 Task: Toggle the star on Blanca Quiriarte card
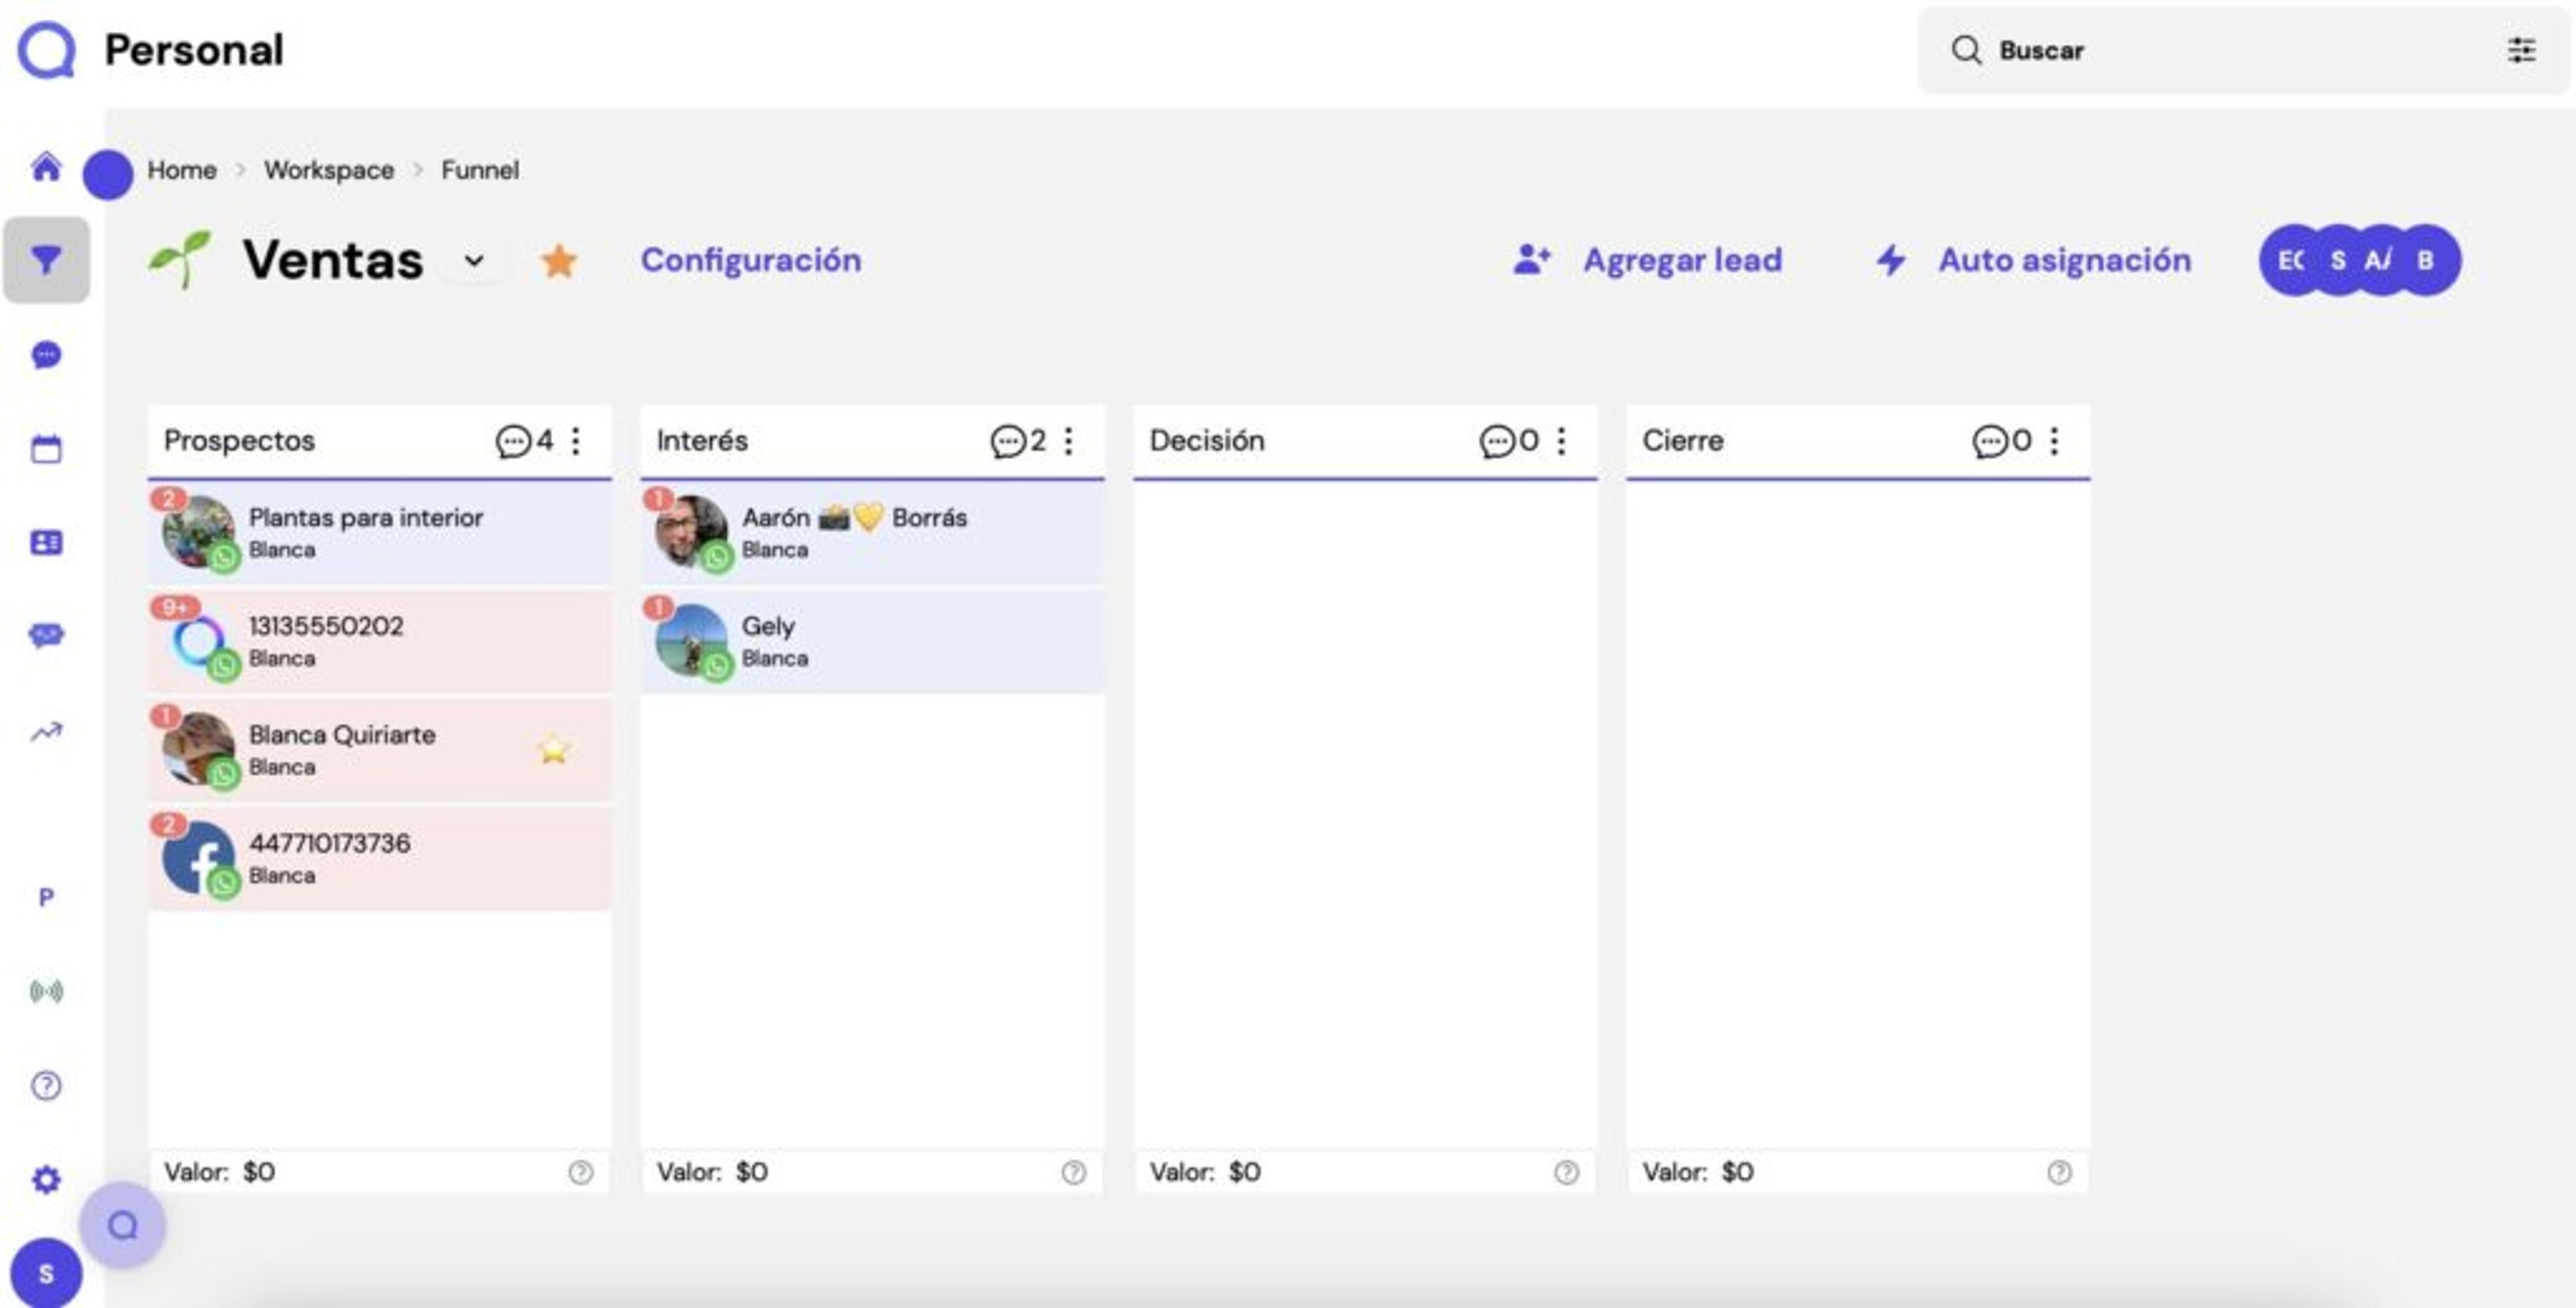pyautogui.click(x=553, y=749)
